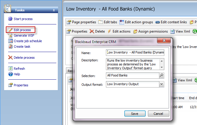
Task: Click the Delete process link
Action: [24, 58]
